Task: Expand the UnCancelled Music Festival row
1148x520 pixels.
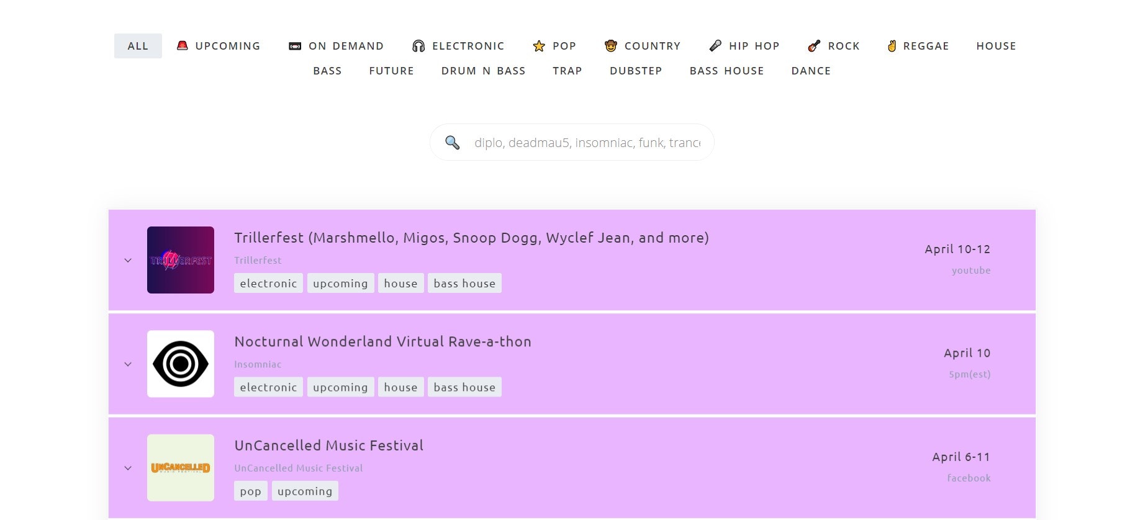Action: [x=128, y=468]
